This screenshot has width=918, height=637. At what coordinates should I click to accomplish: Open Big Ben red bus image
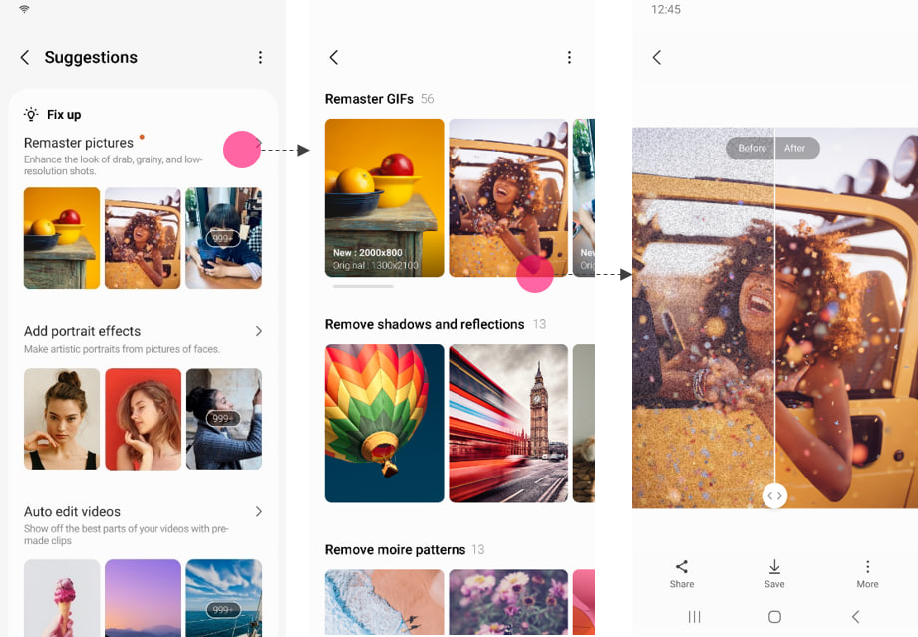coord(508,424)
